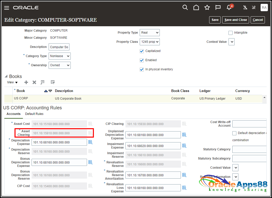Screen dimensions: 272x198
Task: Click Depreciation Reserve account search icon
Action: point(90,151)
